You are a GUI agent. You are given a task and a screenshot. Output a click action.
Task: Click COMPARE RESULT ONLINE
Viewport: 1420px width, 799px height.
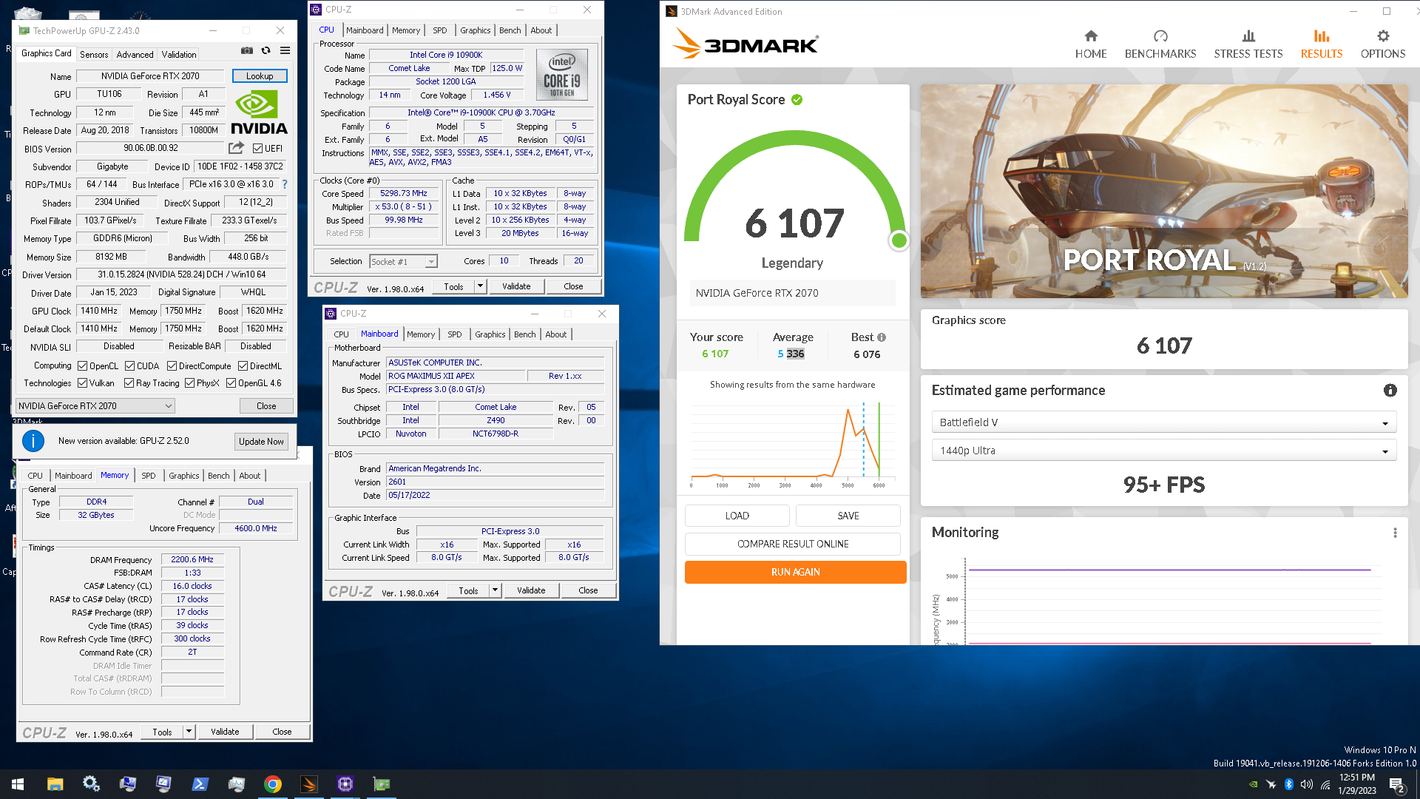coord(793,544)
